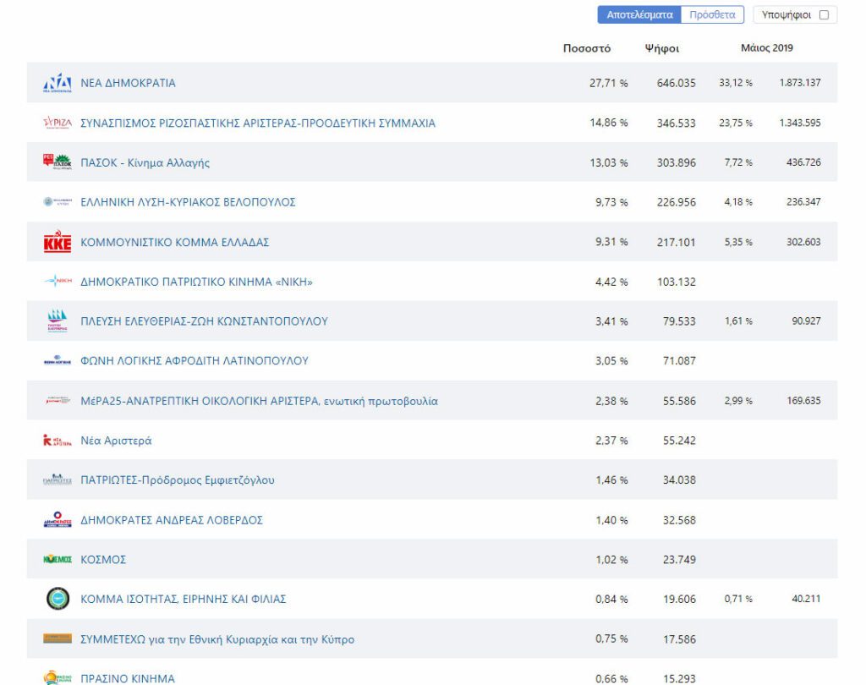The height and width of the screenshot is (685, 866).
Task: Open the Νέα Αριστερά party link
Action: click(116, 441)
